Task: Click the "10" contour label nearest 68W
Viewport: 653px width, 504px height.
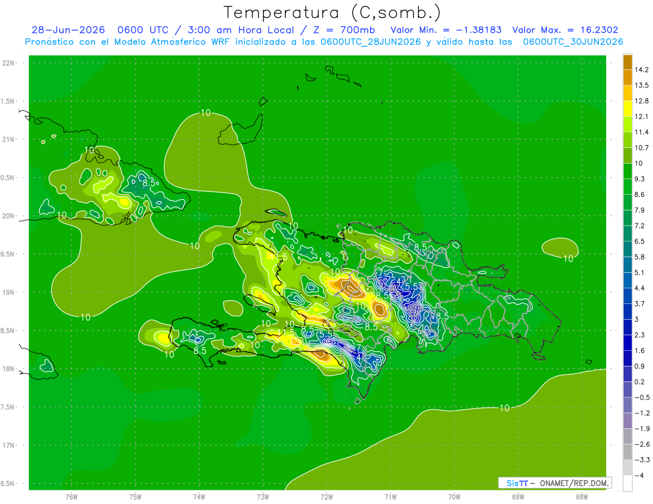Action: (x=568, y=259)
